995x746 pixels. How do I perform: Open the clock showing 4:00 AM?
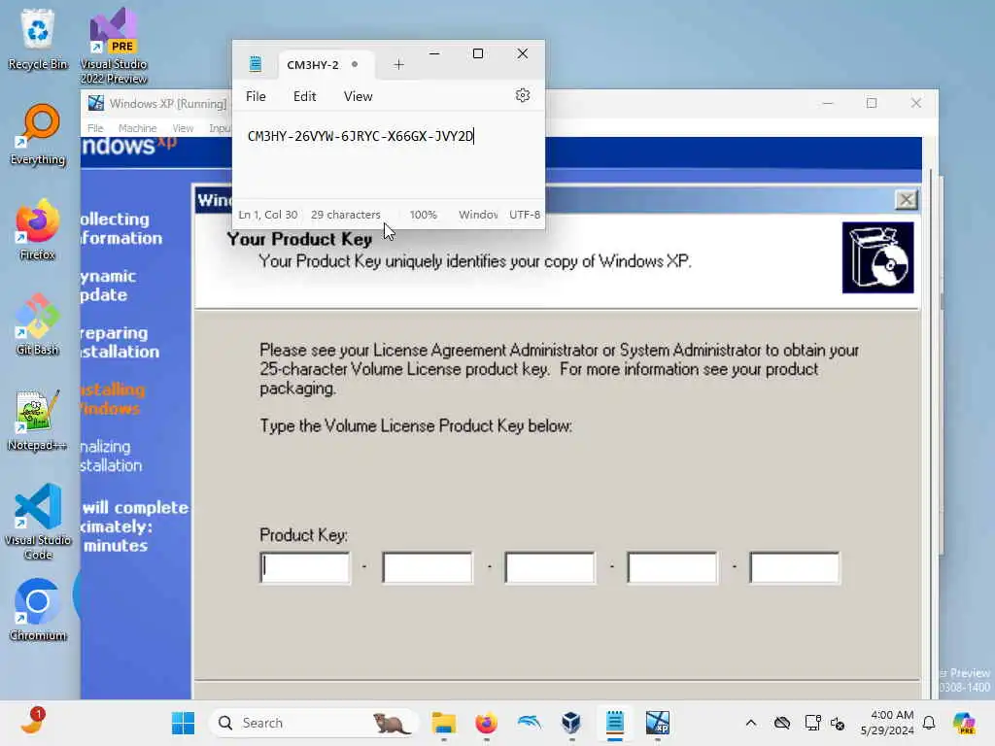pyautogui.click(x=887, y=723)
